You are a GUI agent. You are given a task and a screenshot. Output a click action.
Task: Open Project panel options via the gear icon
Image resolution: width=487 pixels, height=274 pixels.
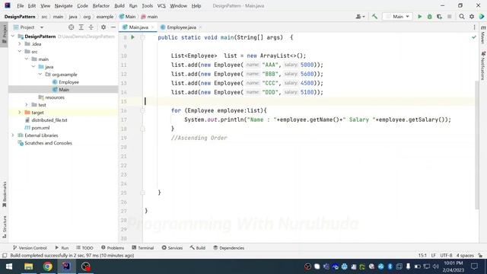[x=103, y=27]
